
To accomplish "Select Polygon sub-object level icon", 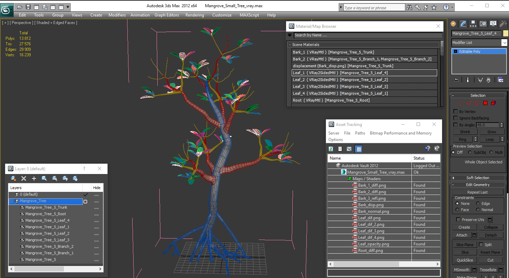I will [485, 103].
